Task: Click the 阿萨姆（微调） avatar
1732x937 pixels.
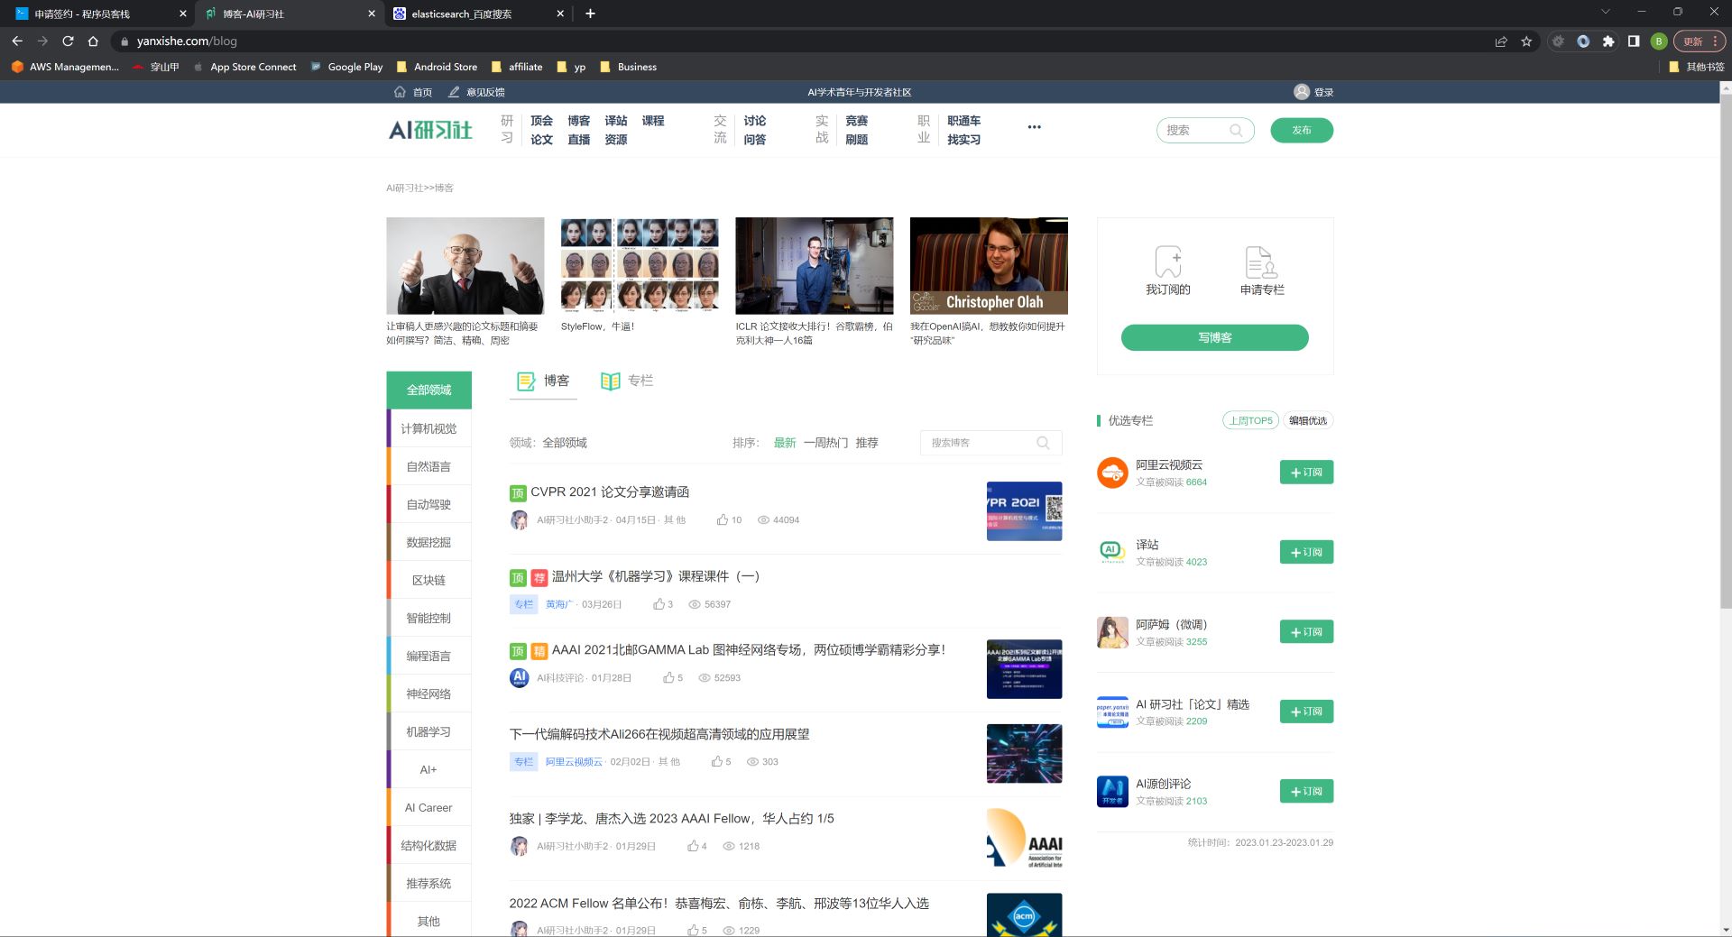Action: coord(1112,632)
